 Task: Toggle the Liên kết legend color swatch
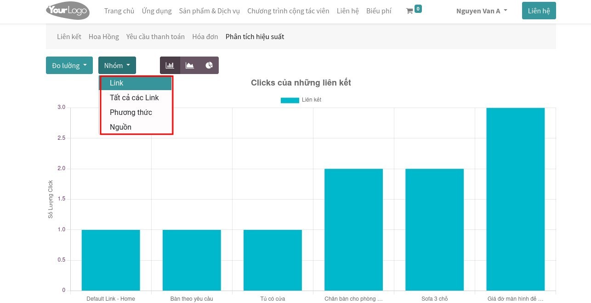(x=290, y=100)
